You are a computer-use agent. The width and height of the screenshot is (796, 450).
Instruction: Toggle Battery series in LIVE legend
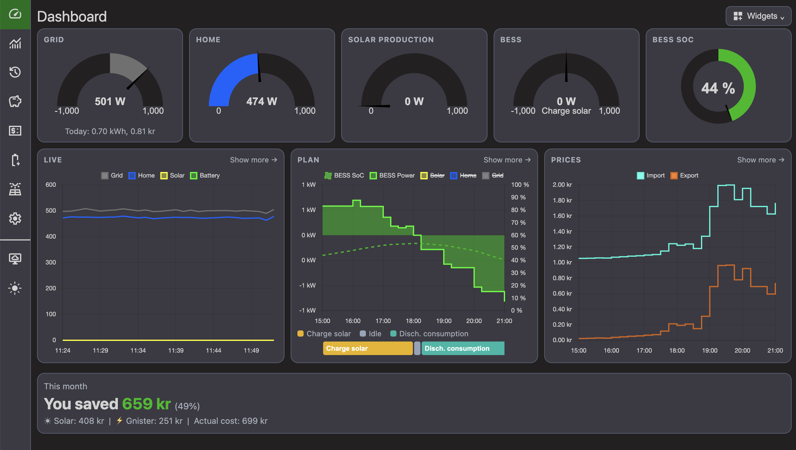tap(205, 176)
